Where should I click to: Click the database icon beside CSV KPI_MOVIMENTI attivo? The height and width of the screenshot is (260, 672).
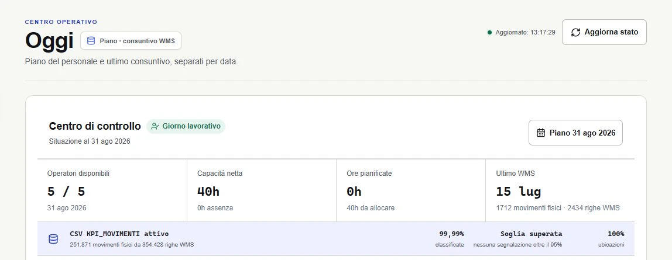click(x=53, y=239)
